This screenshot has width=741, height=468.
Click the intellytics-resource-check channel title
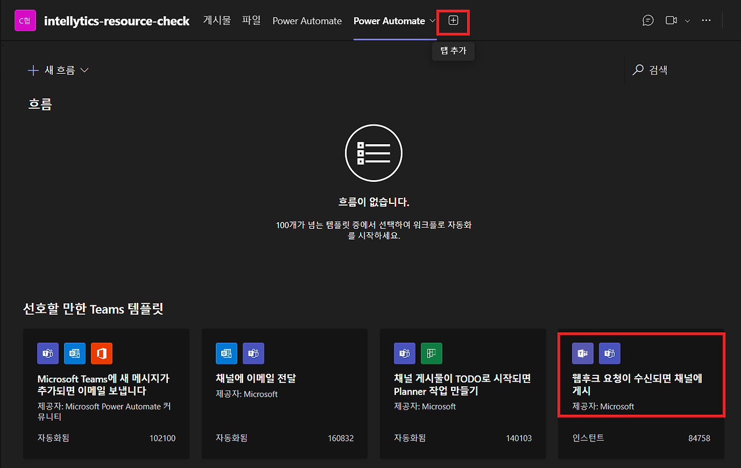[x=117, y=21]
